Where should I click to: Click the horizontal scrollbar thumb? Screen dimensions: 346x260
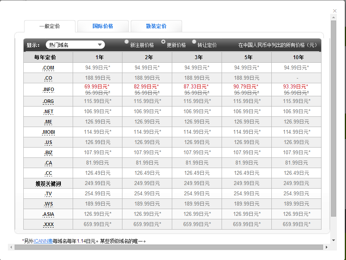coord(169,247)
